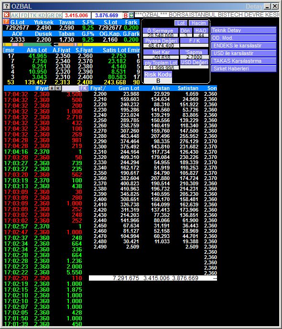
Task: Select the Hacim tab
Action: click(x=198, y=23)
